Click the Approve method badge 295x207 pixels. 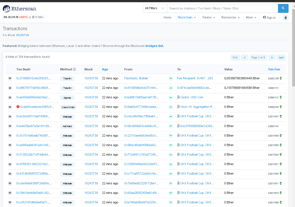(x=67, y=98)
